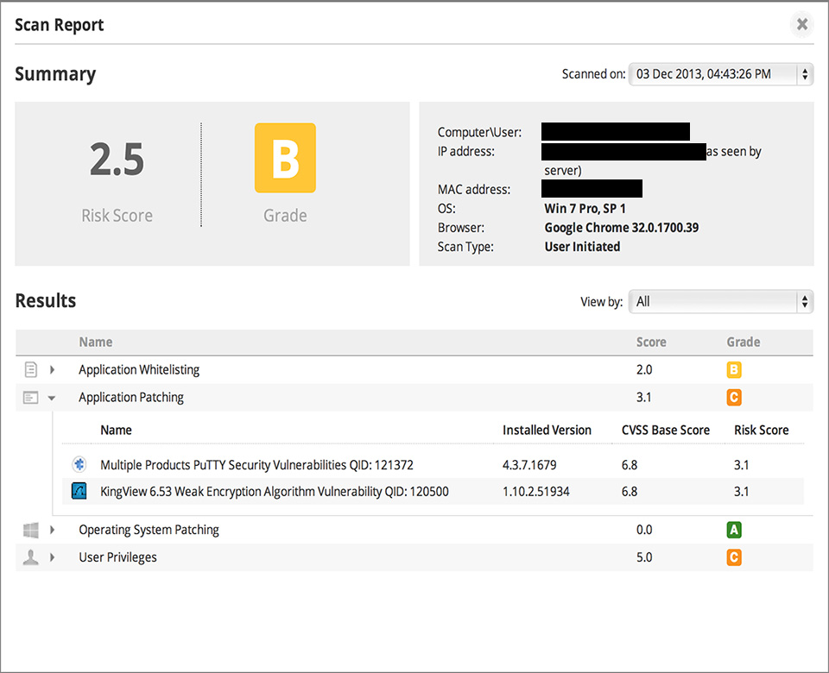Click the large yellow B grade badge
The height and width of the screenshot is (673, 829).
click(285, 158)
